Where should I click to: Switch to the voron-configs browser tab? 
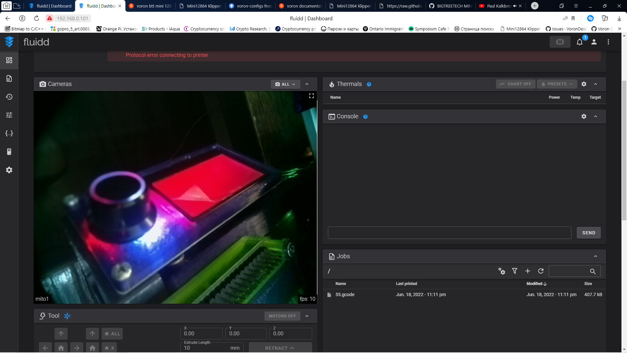[x=251, y=6]
